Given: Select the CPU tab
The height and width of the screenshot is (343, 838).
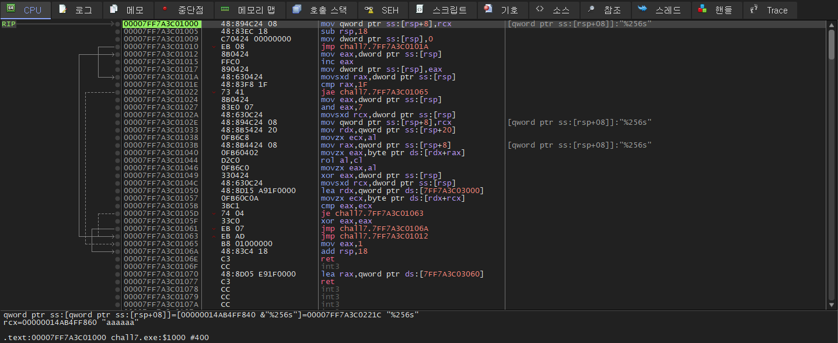Looking at the screenshot, I should pos(26,10).
